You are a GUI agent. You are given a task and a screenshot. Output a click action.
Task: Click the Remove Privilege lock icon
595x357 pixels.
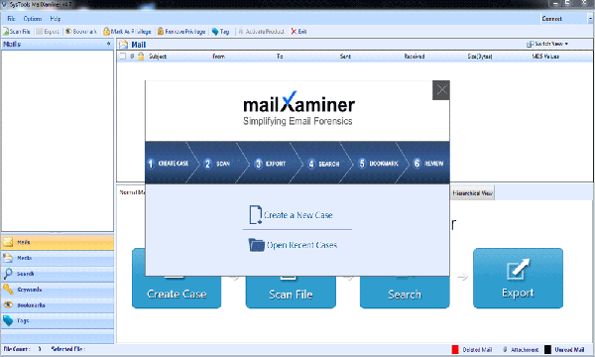pyautogui.click(x=161, y=31)
